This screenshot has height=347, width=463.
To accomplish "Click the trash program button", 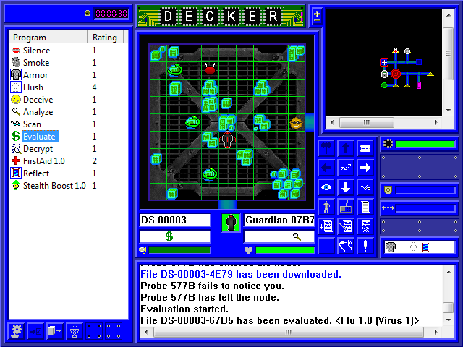I will click(75, 331).
